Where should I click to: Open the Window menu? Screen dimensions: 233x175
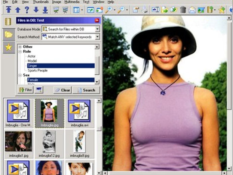(x=99, y=2)
